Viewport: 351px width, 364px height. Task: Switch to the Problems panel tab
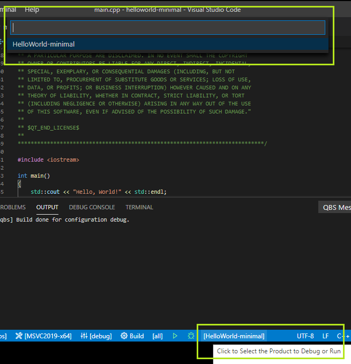[12, 207]
